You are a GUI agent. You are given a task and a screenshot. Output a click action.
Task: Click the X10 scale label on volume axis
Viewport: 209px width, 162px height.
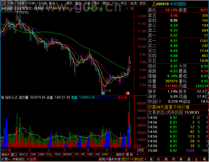click(137, 146)
